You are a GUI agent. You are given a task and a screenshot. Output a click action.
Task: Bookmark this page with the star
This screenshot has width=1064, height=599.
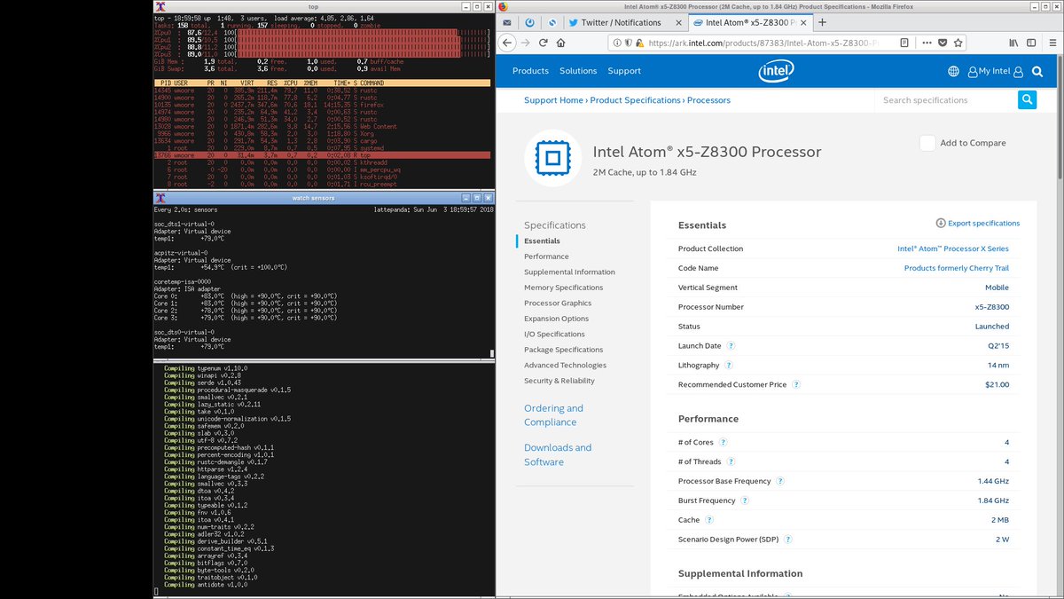pos(958,43)
